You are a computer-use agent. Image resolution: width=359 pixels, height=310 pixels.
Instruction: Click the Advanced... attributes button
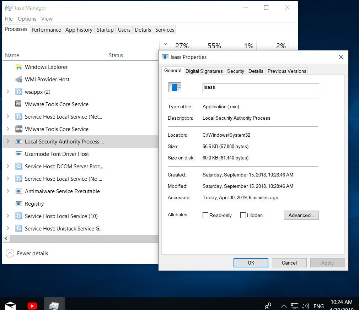(x=301, y=215)
